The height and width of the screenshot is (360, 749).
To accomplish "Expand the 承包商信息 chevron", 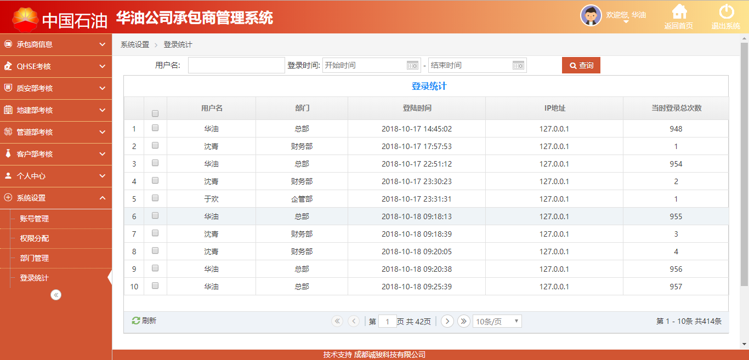I will pos(103,44).
